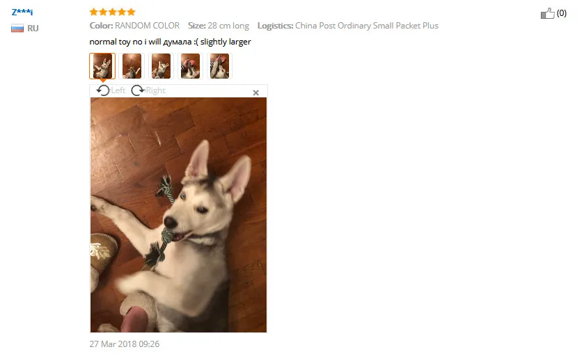
Task: Click the review text about the toy
Action: point(171,42)
